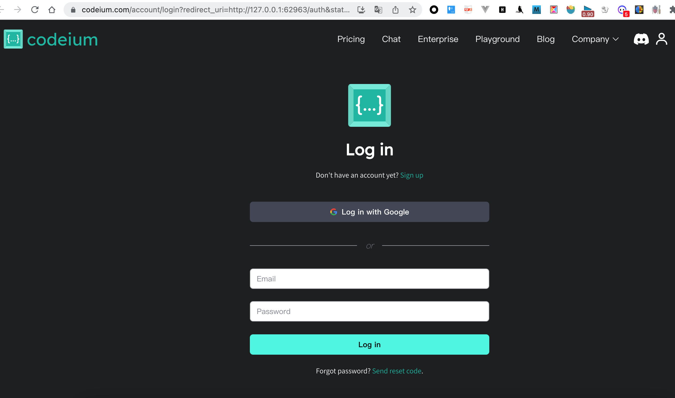The height and width of the screenshot is (398, 675).
Task: Click the browser address bar URL
Action: 216,10
